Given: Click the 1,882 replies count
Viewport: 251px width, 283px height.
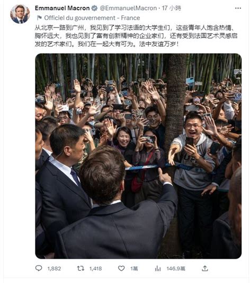Looking at the screenshot, I should tap(54, 269).
